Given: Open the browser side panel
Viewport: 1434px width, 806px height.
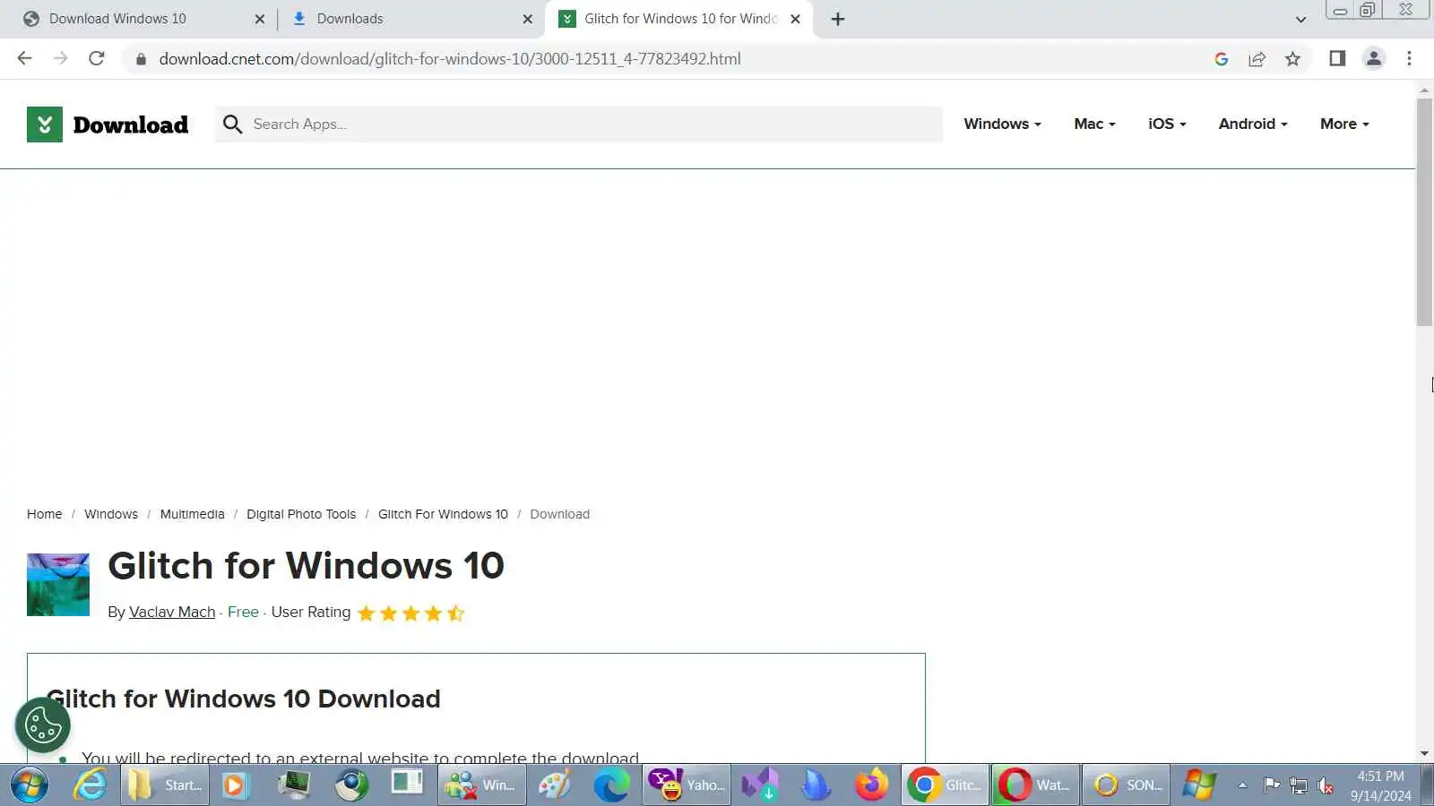Looking at the screenshot, I should coord(1337,58).
